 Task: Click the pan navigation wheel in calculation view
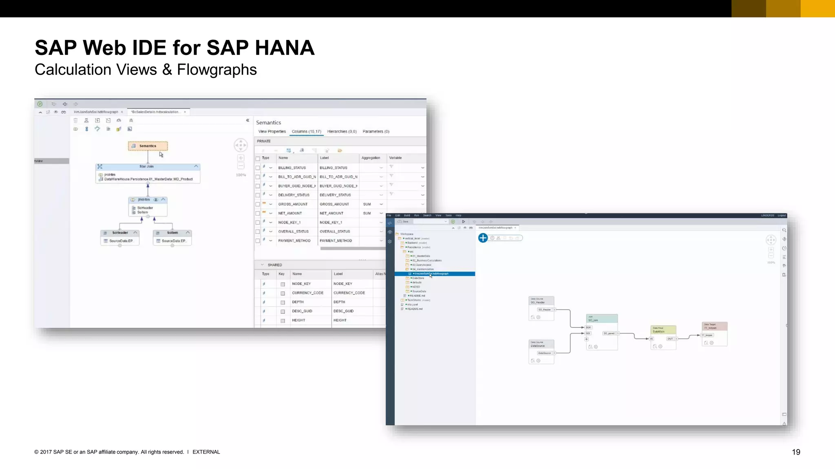(x=241, y=145)
